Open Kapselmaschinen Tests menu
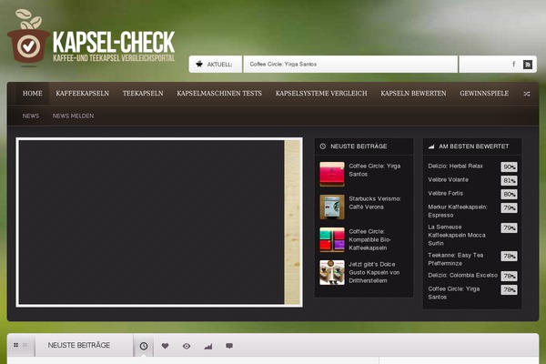The width and height of the screenshot is (546, 364). click(x=219, y=94)
